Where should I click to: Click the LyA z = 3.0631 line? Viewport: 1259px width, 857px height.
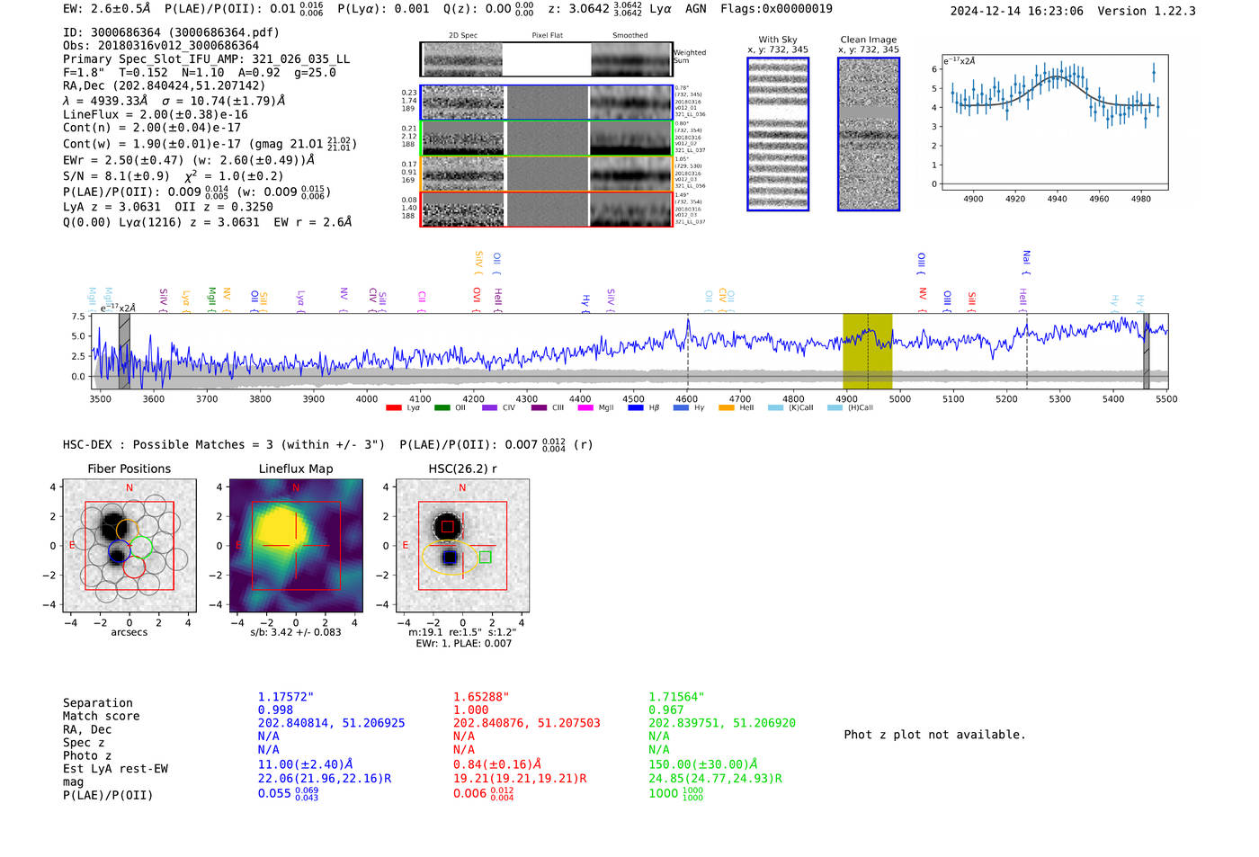(x=168, y=207)
